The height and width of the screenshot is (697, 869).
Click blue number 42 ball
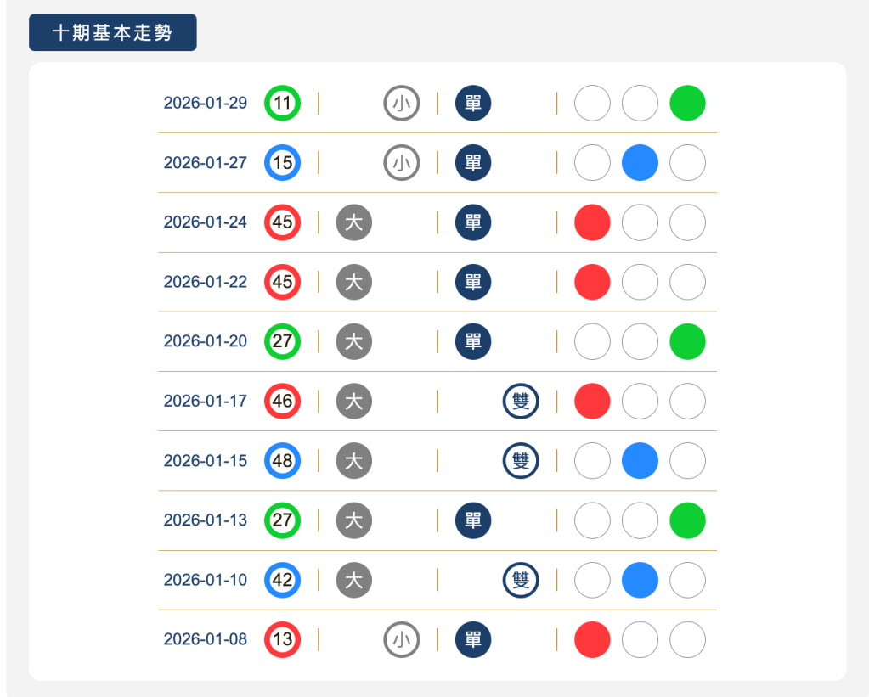point(283,580)
